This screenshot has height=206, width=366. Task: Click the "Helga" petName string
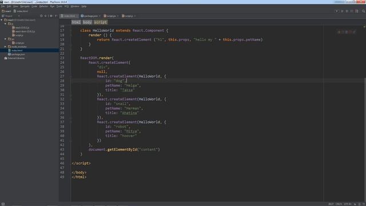(x=132, y=85)
